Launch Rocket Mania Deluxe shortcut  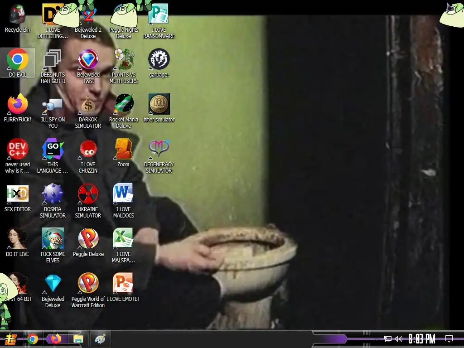(x=123, y=111)
